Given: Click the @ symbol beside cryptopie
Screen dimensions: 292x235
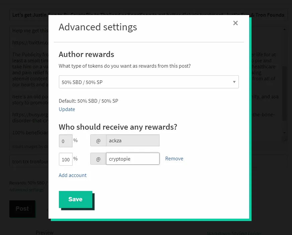Looking at the screenshot, I should pyautogui.click(x=98, y=159).
